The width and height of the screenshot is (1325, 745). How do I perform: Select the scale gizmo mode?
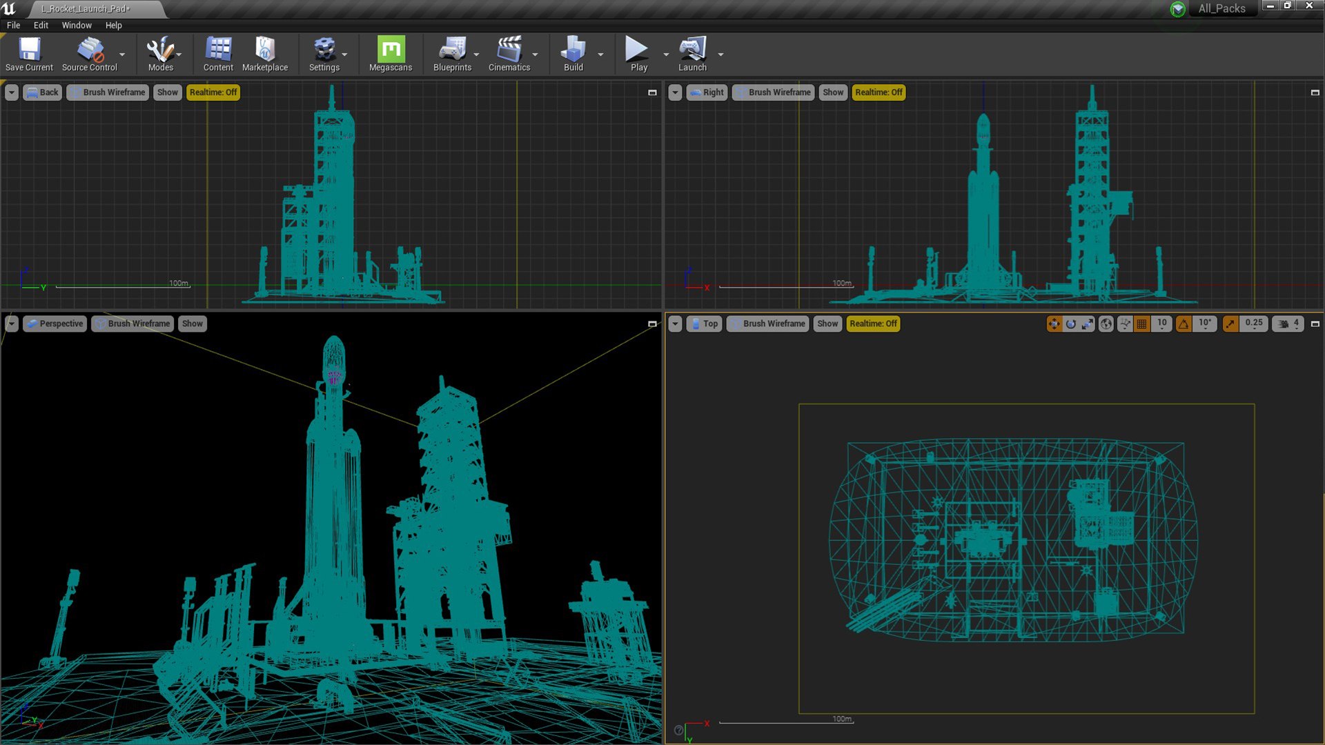[x=1088, y=324]
